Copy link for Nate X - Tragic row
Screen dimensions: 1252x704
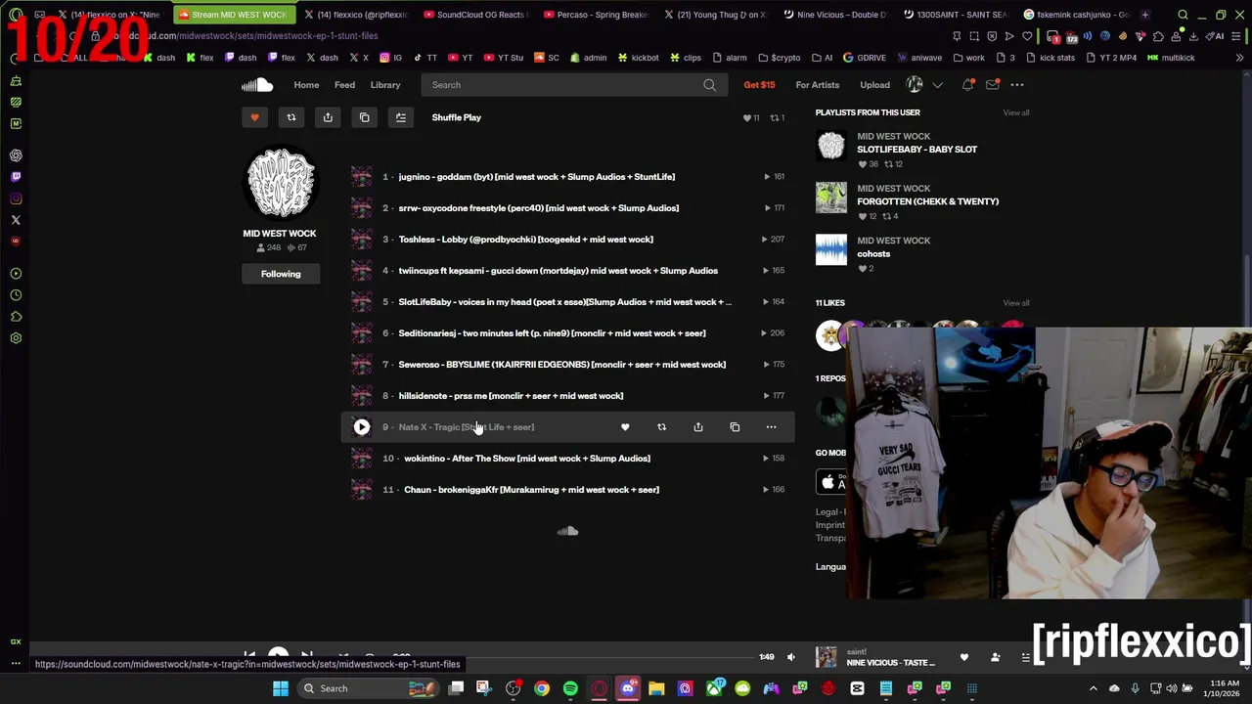(x=735, y=427)
